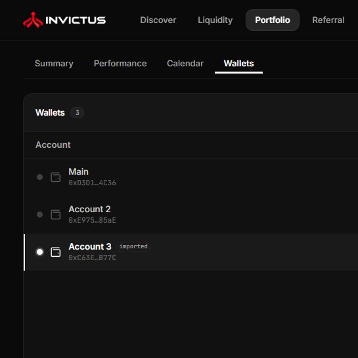The height and width of the screenshot is (358, 358).
Task: Open the Calendar tab
Action: click(x=185, y=64)
